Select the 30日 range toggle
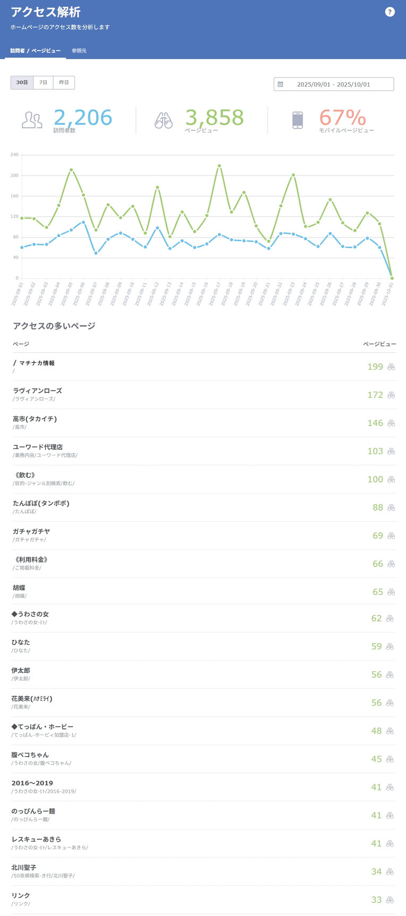Viewport: 406px width, 916px height. (x=22, y=83)
